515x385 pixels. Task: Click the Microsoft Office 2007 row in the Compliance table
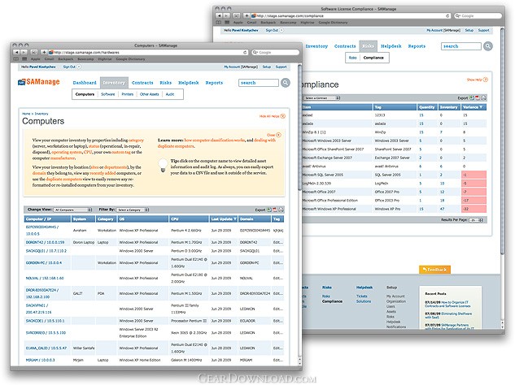point(394,192)
